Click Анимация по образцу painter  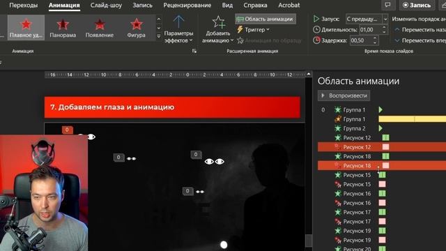[269, 40]
